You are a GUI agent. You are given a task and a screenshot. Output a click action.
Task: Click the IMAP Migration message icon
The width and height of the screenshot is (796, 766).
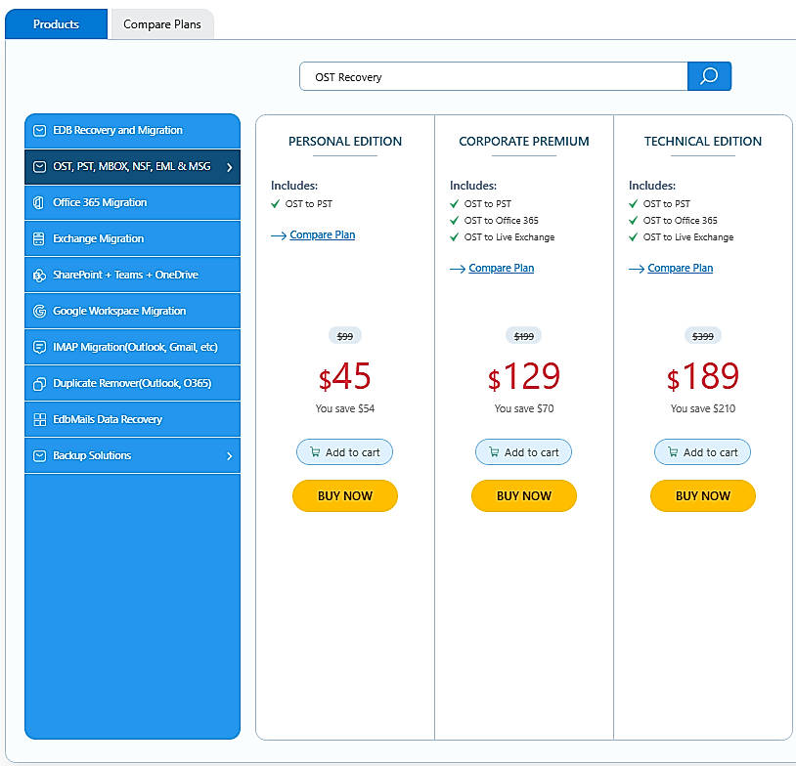pos(39,347)
